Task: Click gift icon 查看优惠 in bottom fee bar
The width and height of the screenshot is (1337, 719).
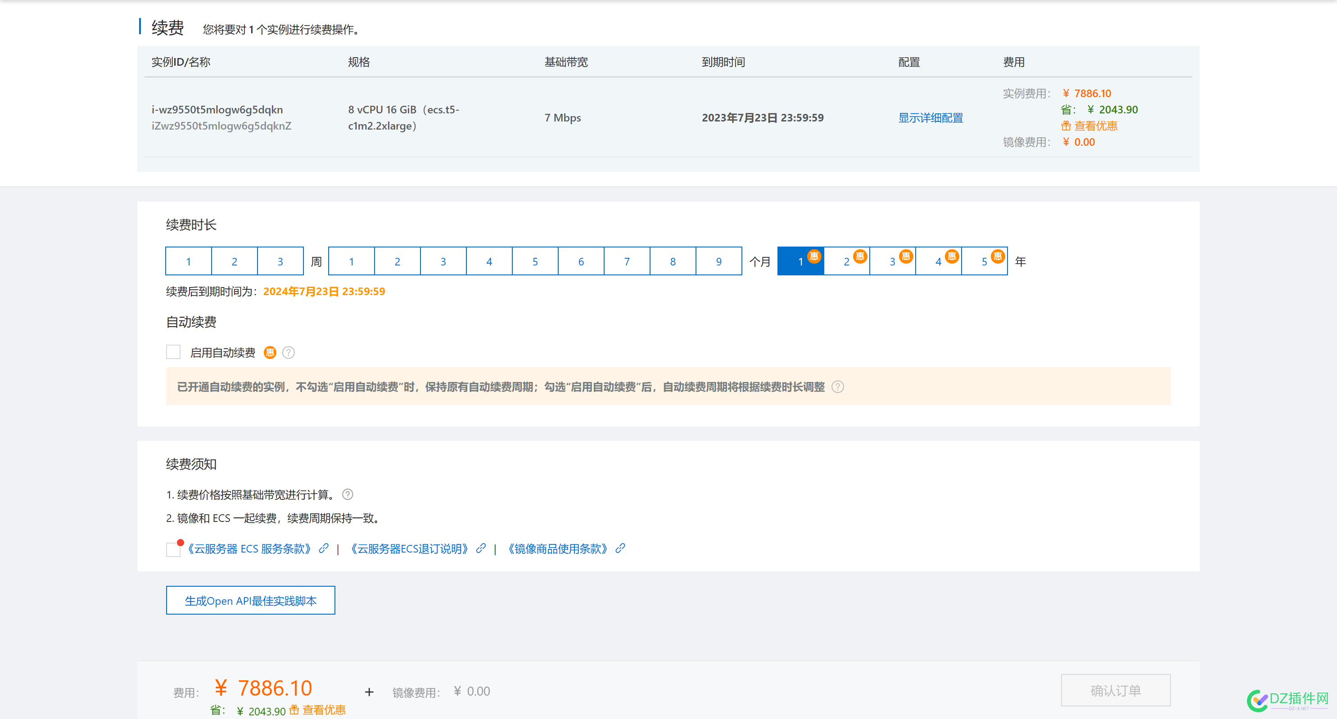Action: pos(294,710)
